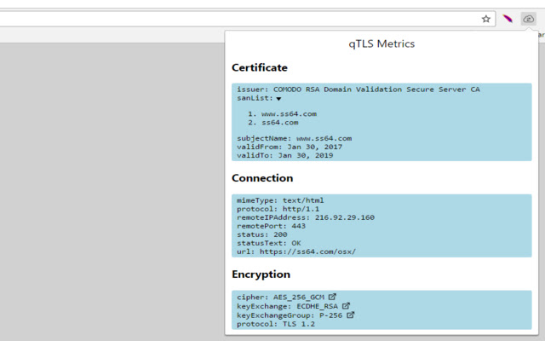
Task: Select validFrom Jan 30, 2017 line
Action: click(x=290, y=147)
